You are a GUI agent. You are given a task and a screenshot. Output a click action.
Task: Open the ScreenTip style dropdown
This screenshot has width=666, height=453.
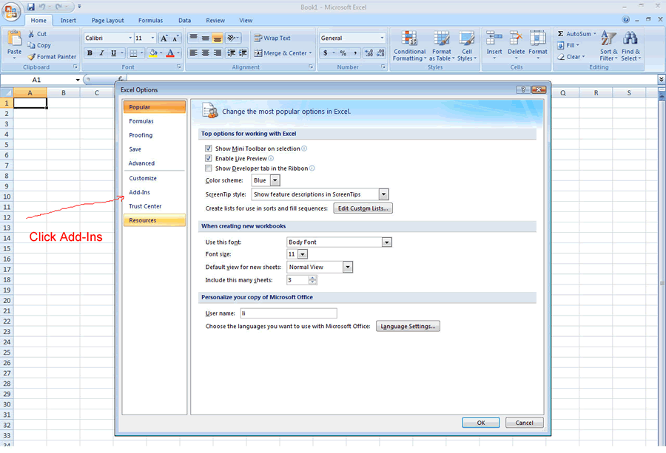tap(383, 194)
